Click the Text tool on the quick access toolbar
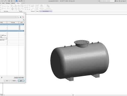This screenshot has width=127, height=96. pos(9,1)
